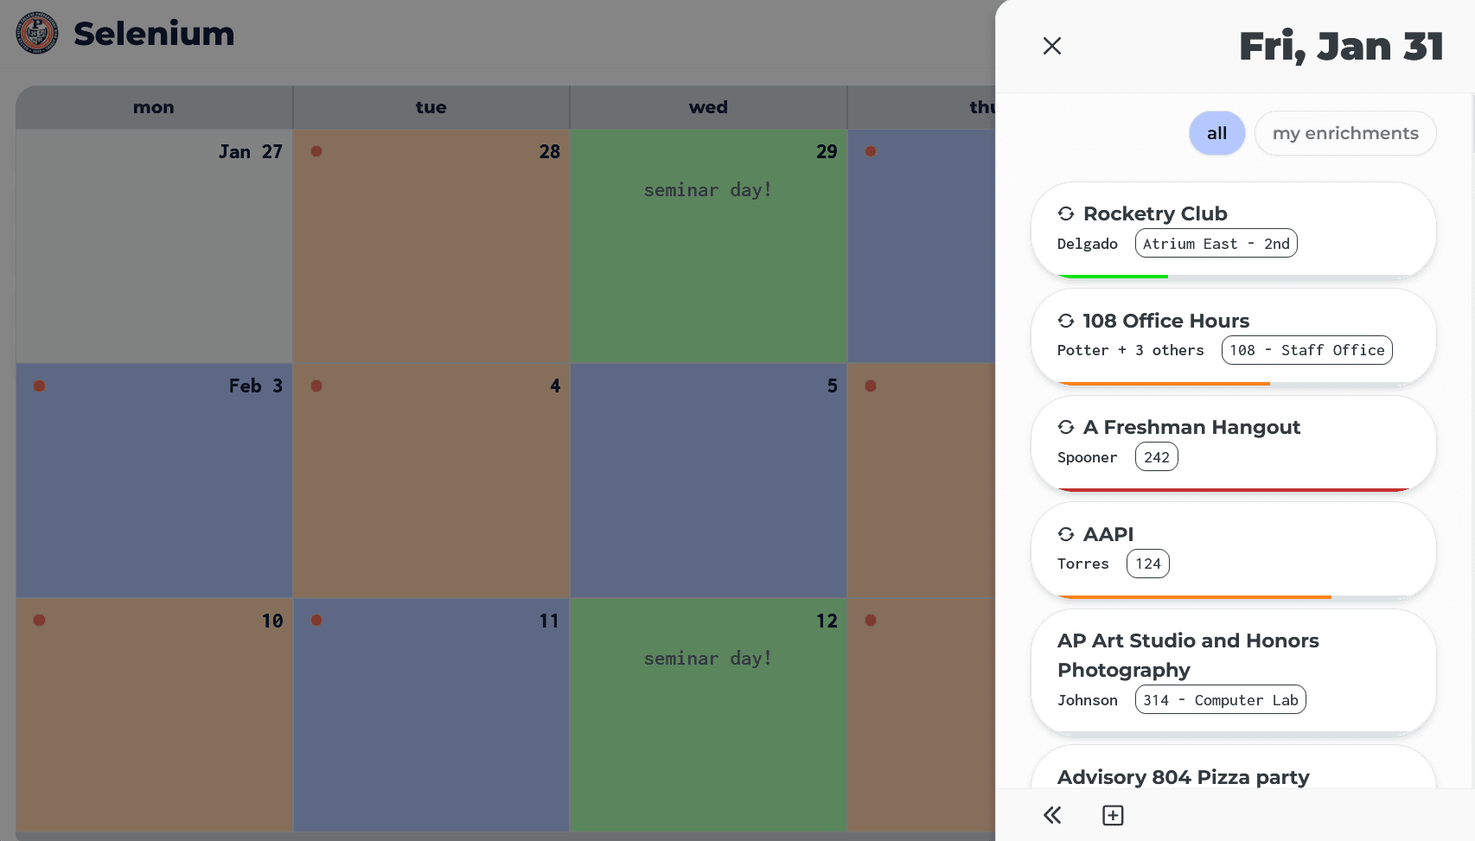This screenshot has height=841, width=1475.
Task: Click the add enrichment plus icon
Action: 1113,815
